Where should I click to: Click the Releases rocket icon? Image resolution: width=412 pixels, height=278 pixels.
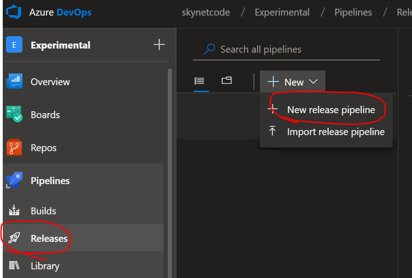tap(14, 238)
